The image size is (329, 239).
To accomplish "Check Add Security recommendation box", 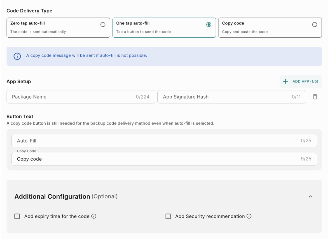I will coord(168,216).
